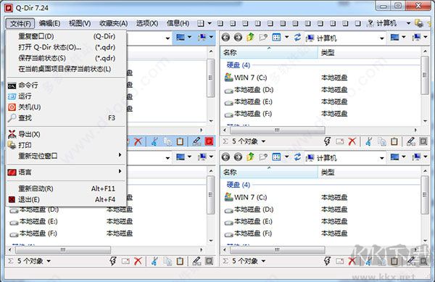The height and width of the screenshot is (282, 435).
Task: Click paste clipboard icon in top-right status bar
Action: click(394, 141)
